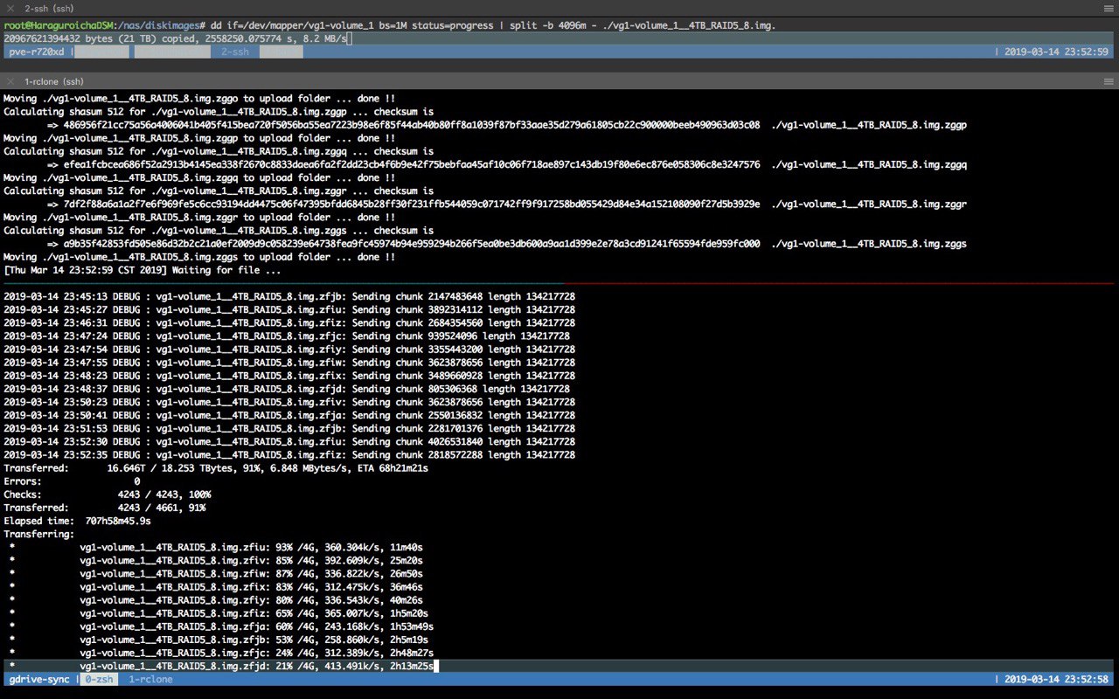Click the /nas/diskimages path in the prompt
1119x699 pixels.
(158, 25)
